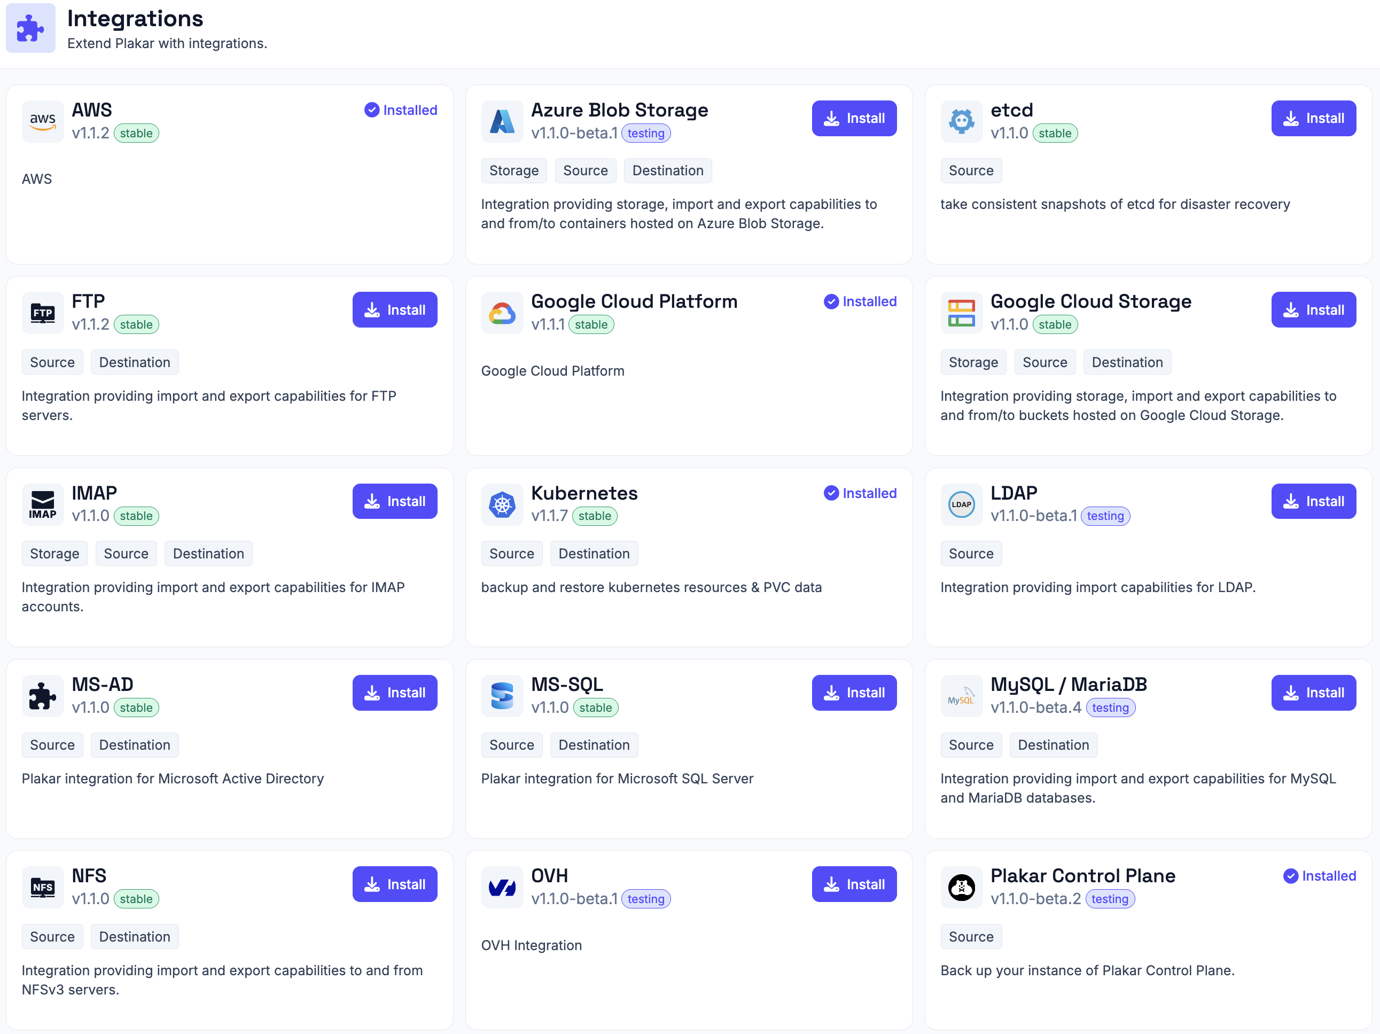Click the Source tag on Kubernetes card
Image resolution: width=1380 pixels, height=1034 pixels.
coord(512,554)
